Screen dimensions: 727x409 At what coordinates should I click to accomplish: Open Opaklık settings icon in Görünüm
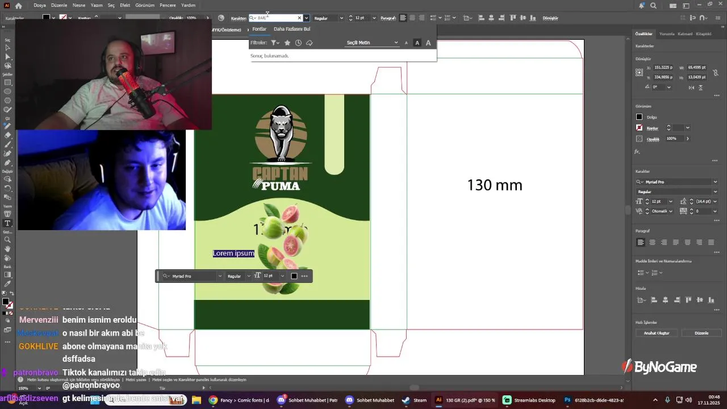(639, 139)
